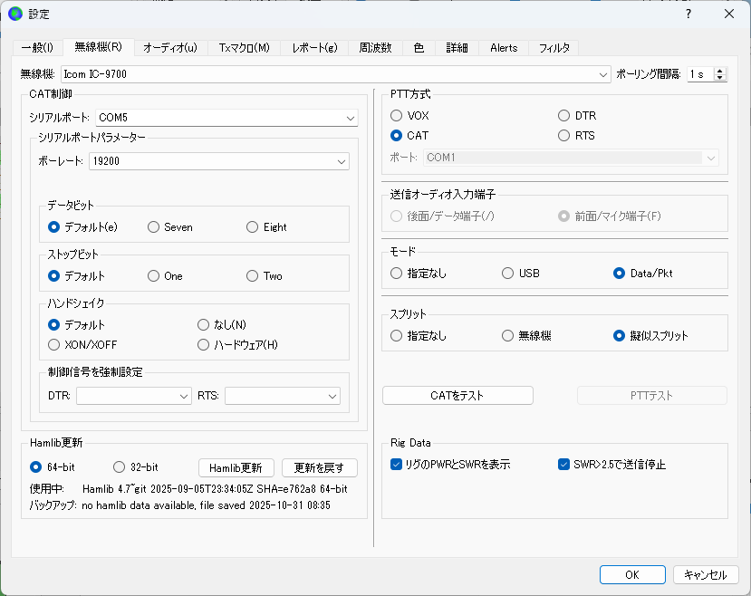Screen dimensions: 751x596
Task: Select ストップビット デフォルト radio
Action: coord(77,275)
